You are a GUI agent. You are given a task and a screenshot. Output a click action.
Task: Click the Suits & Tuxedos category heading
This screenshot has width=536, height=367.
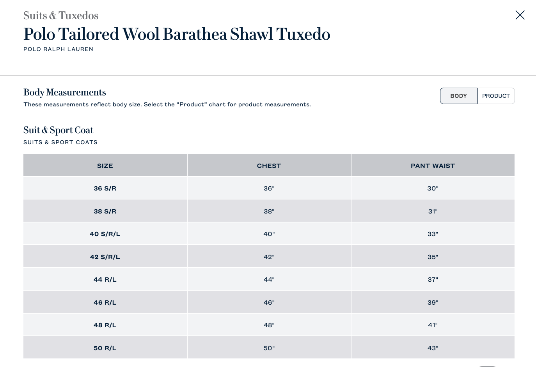[x=61, y=16]
